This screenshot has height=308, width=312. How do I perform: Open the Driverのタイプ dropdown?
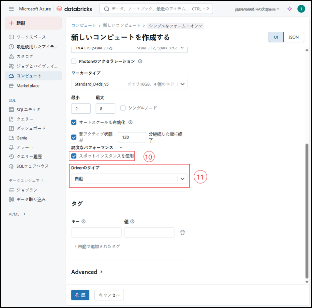click(129, 179)
